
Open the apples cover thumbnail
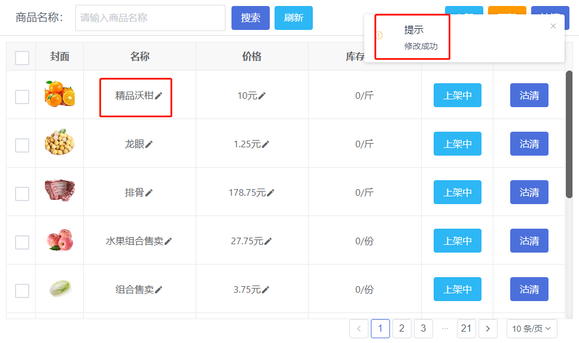pos(60,240)
